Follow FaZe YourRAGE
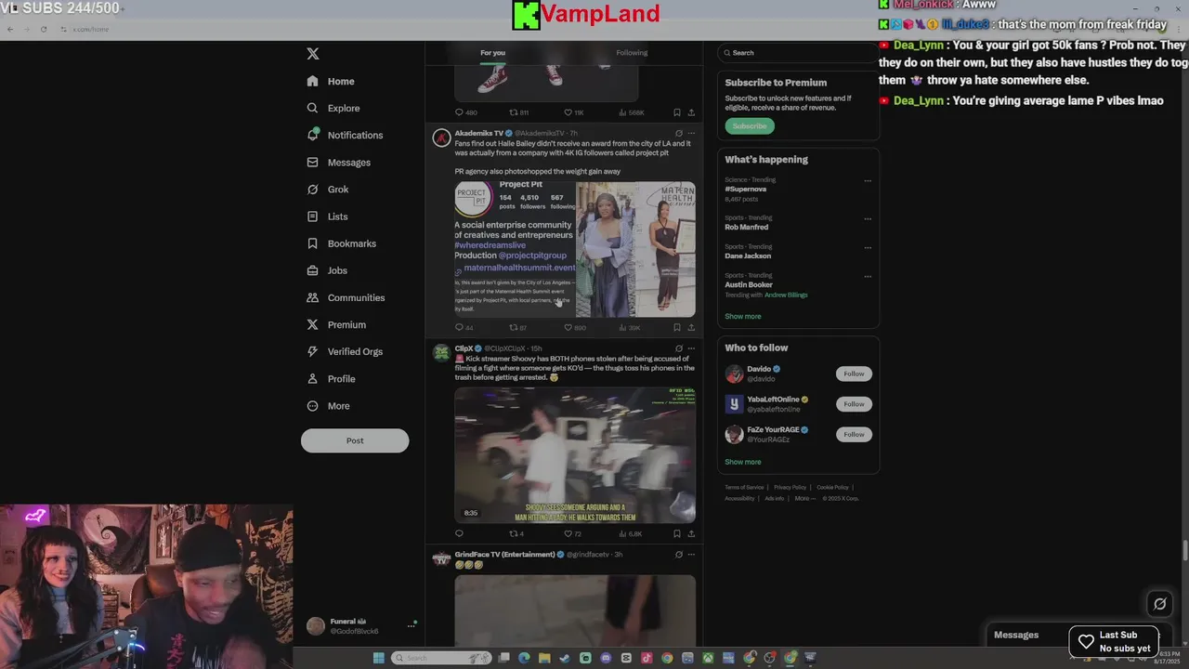Image resolution: width=1189 pixels, height=669 pixels. click(x=854, y=434)
